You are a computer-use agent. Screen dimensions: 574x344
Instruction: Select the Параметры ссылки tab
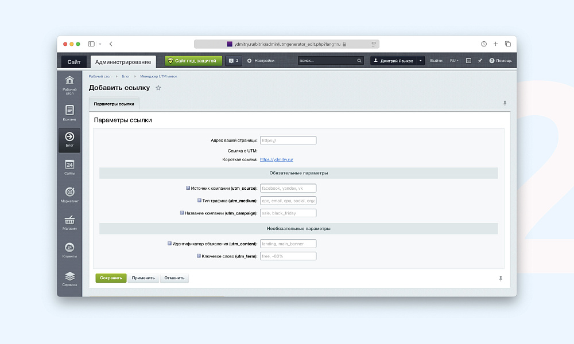(114, 104)
